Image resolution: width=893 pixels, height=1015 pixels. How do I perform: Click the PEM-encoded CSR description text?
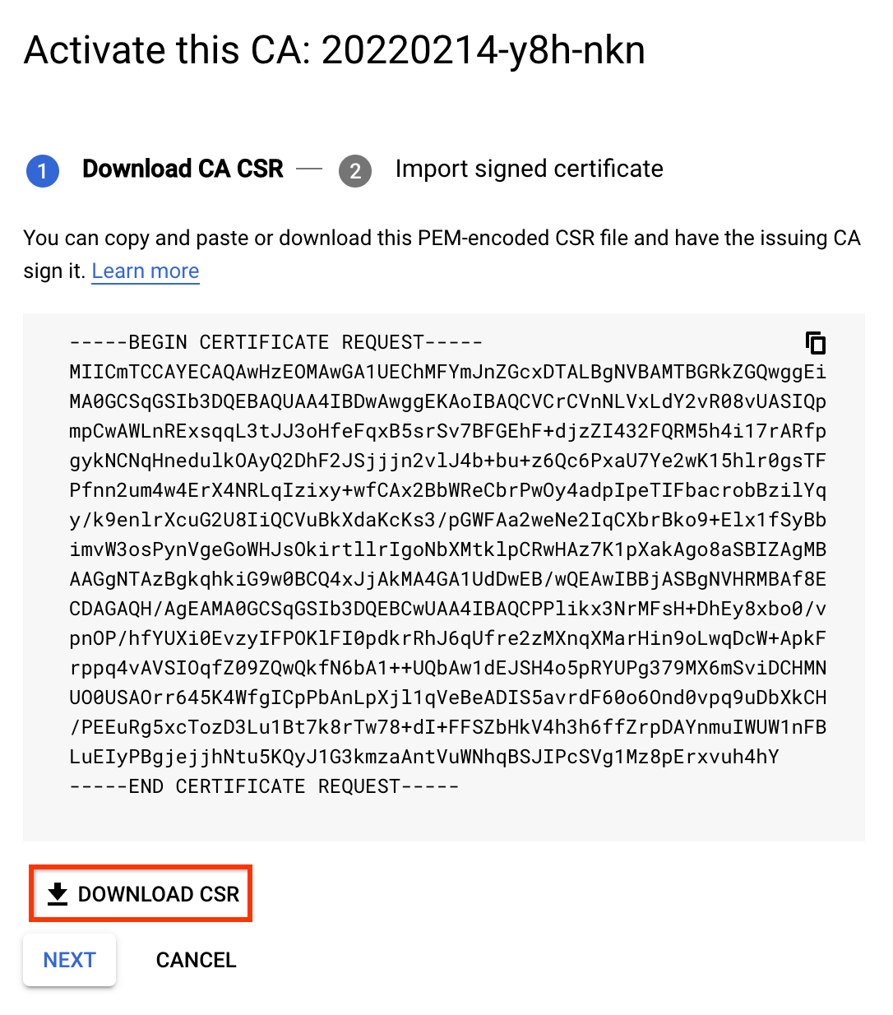pyautogui.click(x=442, y=239)
